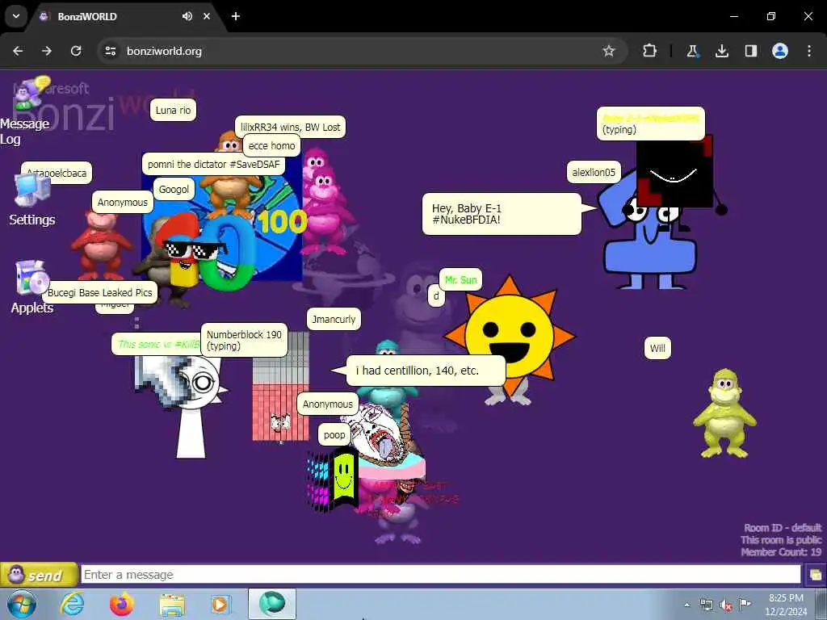Reload the bonziworld.org page
This screenshot has height=620, width=827.
coord(76,51)
